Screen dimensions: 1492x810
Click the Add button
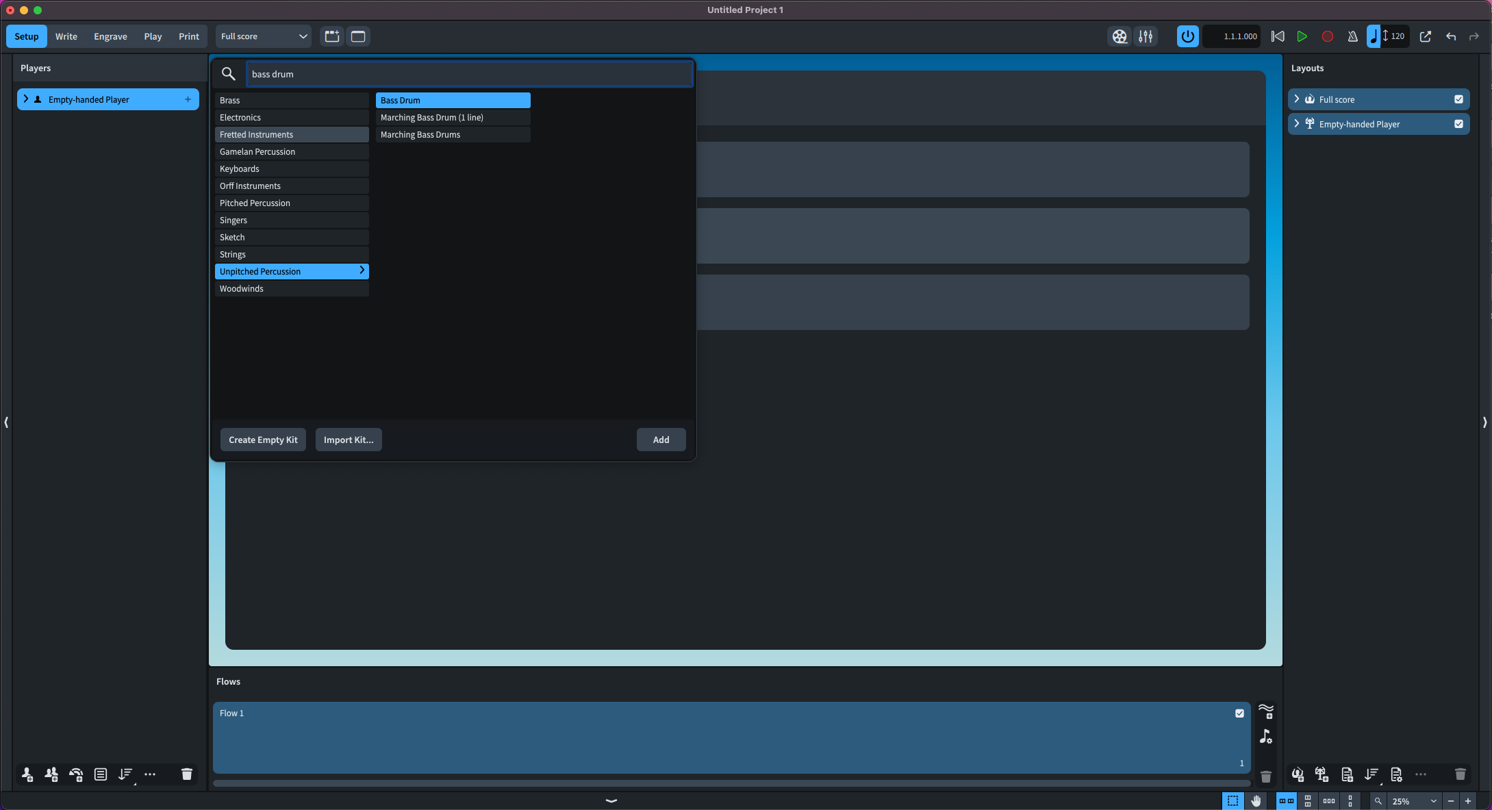[661, 440]
